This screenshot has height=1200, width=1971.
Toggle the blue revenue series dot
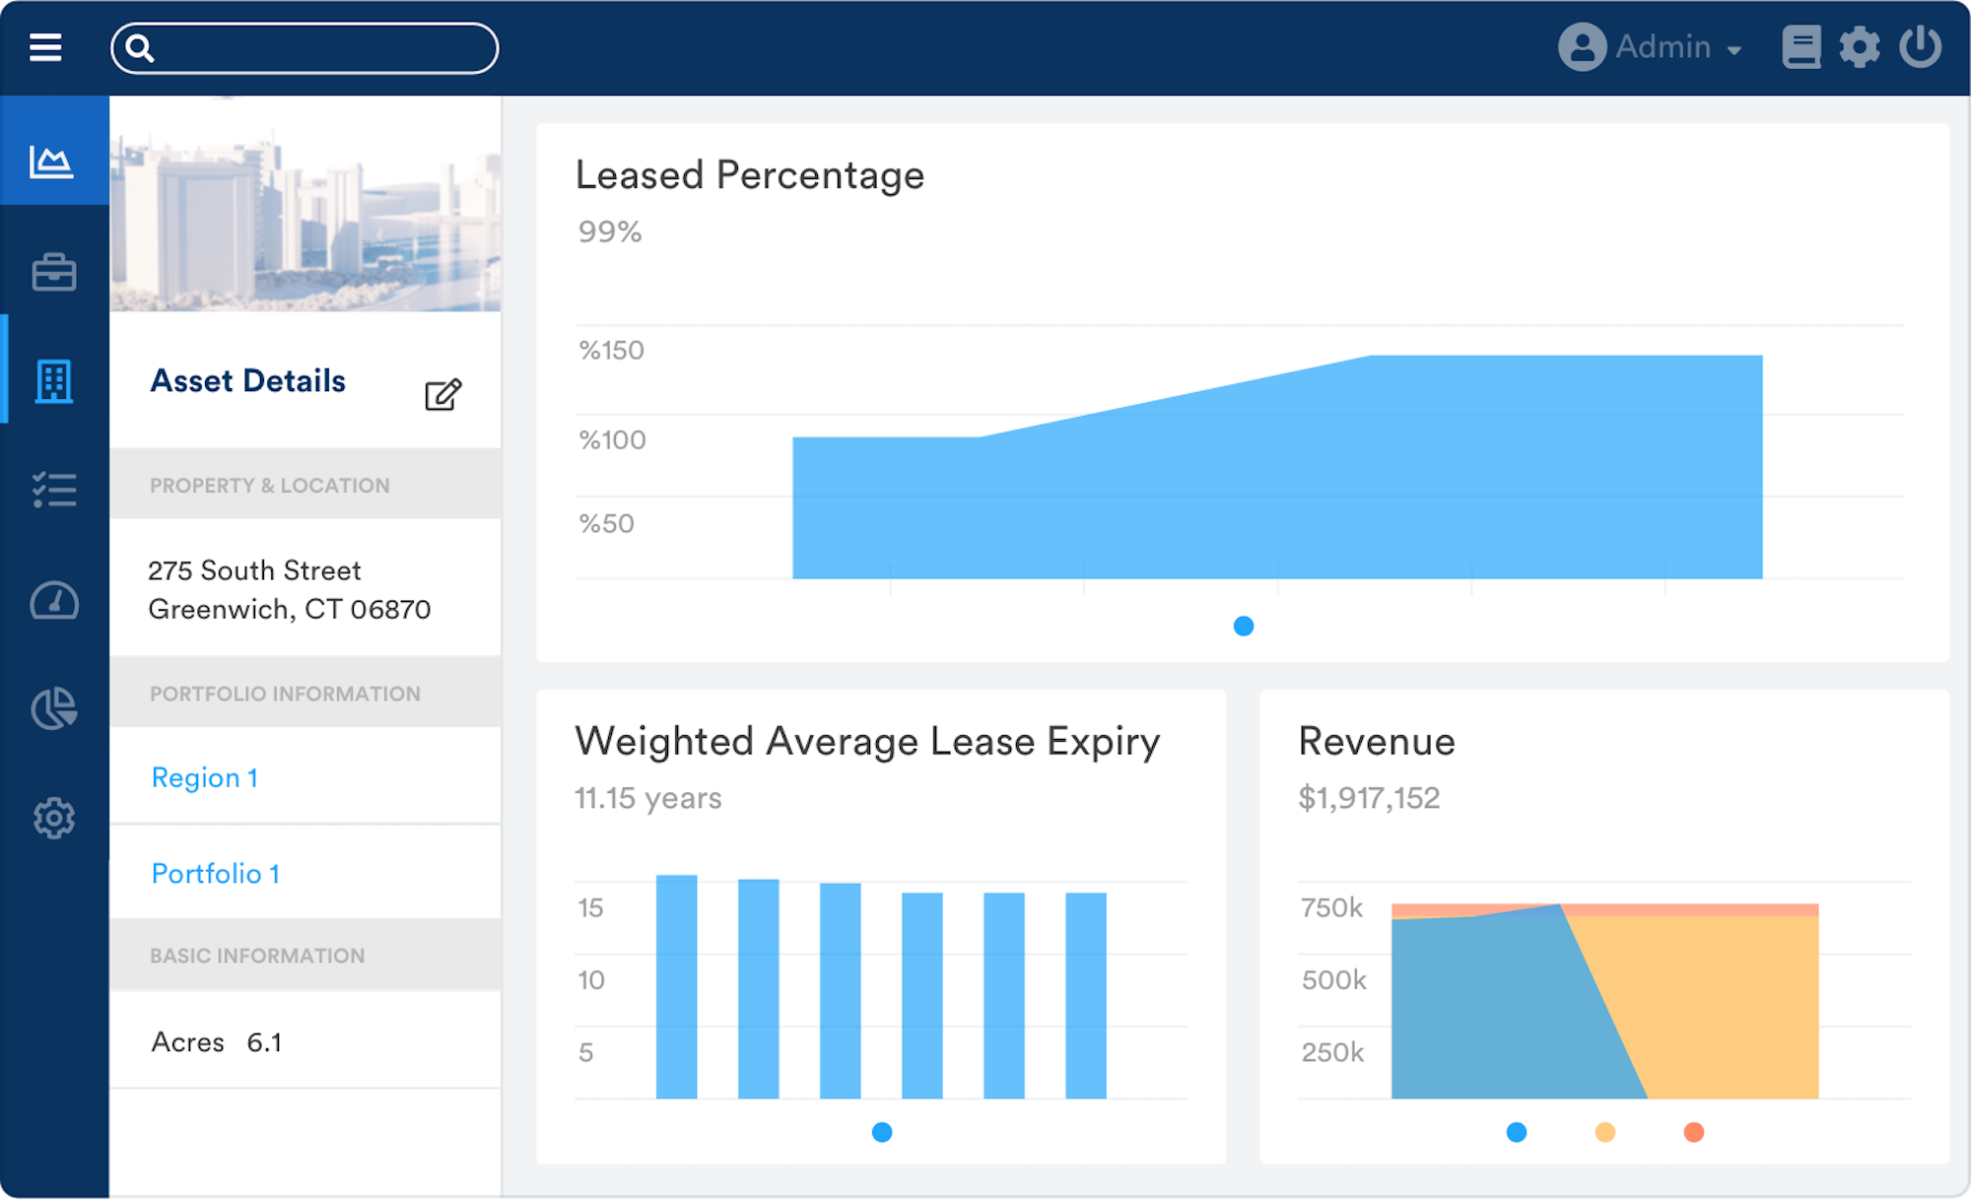tap(1517, 1133)
